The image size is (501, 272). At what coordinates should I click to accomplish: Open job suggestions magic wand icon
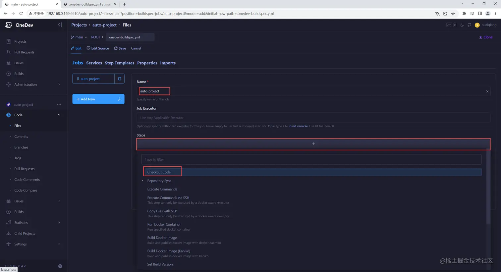tap(120, 99)
